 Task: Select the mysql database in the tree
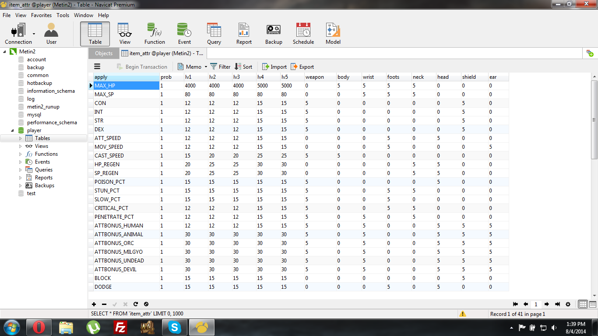(x=34, y=115)
